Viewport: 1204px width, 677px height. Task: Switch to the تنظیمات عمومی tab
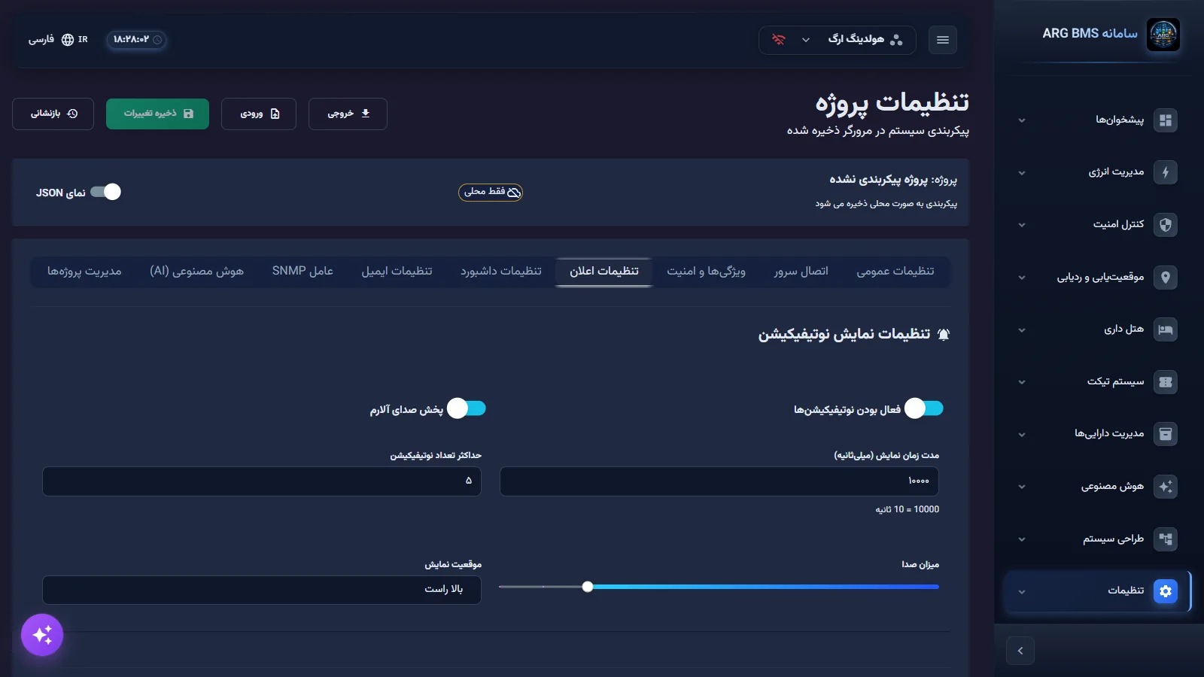pyautogui.click(x=895, y=272)
